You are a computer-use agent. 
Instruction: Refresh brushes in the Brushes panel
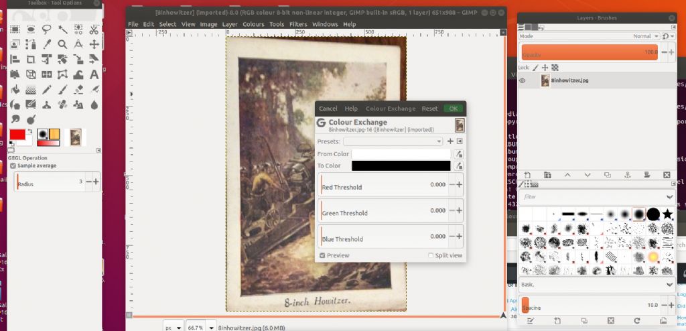pyautogui.click(x=637, y=321)
